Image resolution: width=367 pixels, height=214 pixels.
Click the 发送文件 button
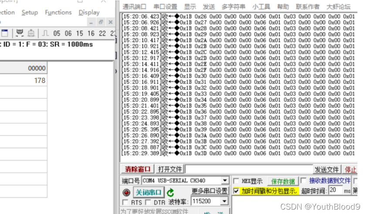[327, 169]
